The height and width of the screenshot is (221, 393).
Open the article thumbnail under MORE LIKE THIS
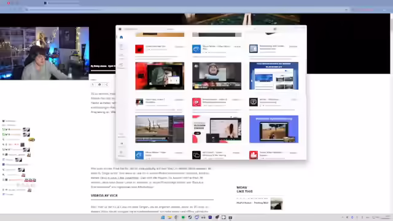[x=276, y=204]
